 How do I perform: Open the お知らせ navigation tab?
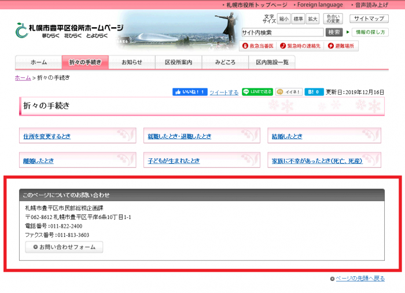[x=132, y=62]
